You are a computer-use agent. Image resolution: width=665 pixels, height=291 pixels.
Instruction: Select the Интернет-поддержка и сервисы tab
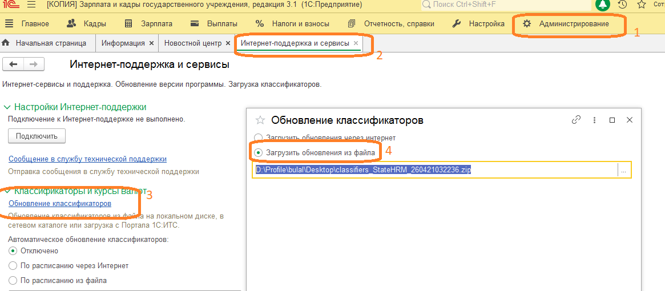click(x=295, y=43)
